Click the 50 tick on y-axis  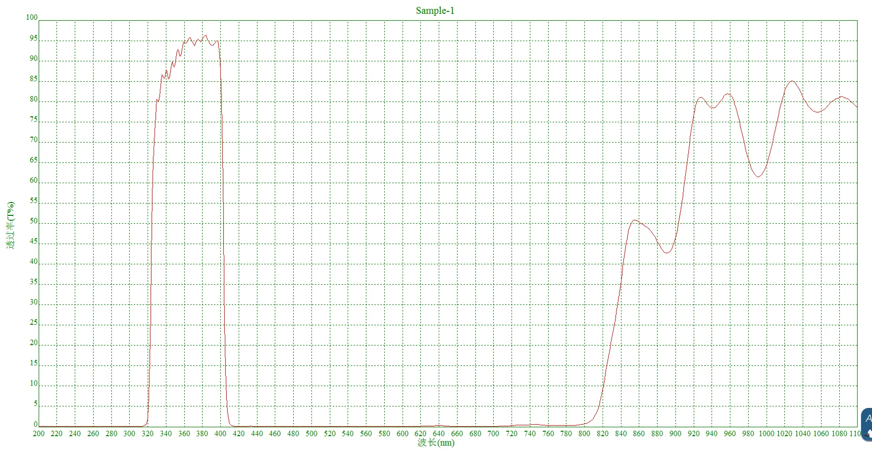click(x=34, y=221)
